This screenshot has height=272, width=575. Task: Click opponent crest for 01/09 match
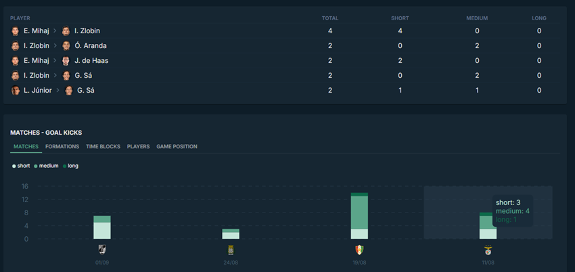[102, 250]
